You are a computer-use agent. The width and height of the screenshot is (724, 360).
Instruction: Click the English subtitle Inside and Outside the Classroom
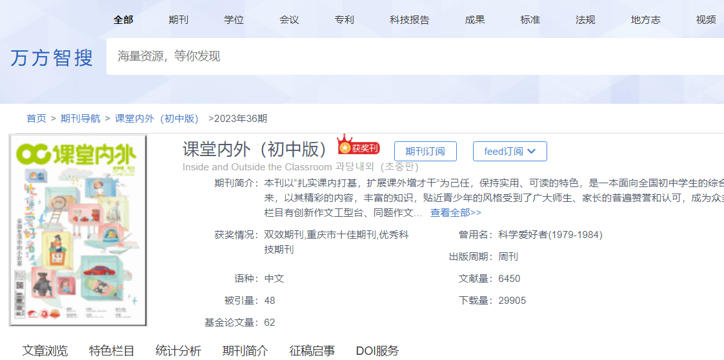[x=257, y=166]
